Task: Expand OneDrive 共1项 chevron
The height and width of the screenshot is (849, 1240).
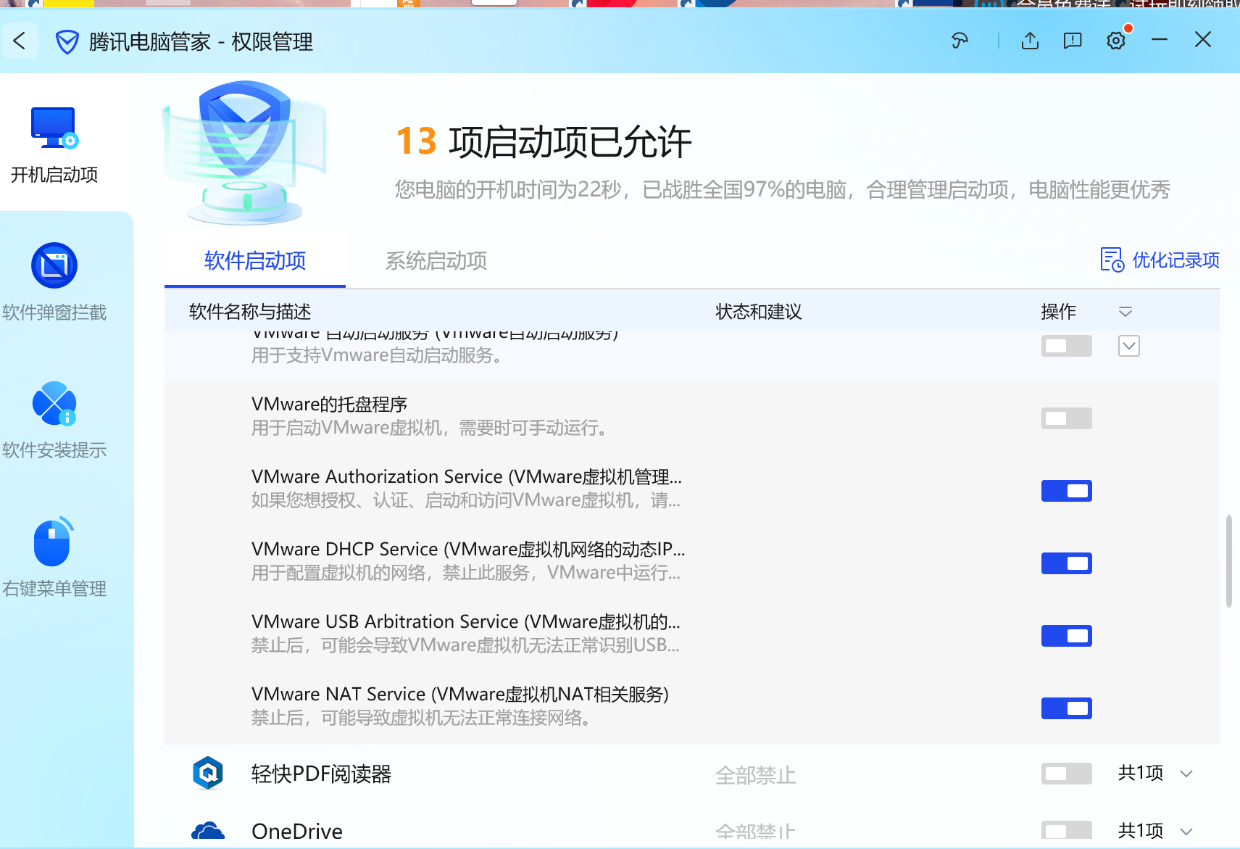Action: coord(1186,831)
